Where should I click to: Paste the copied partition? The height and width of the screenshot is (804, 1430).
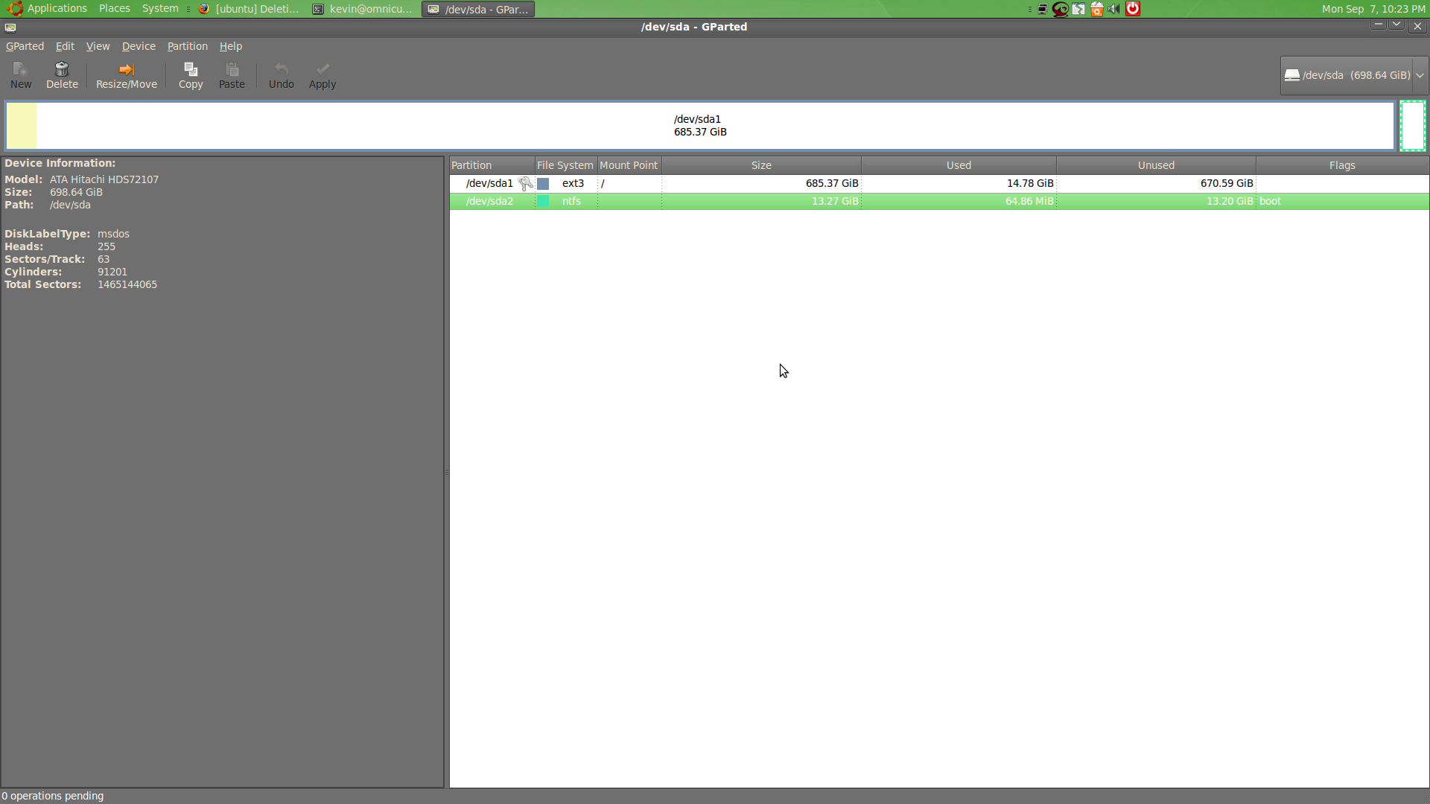point(232,74)
